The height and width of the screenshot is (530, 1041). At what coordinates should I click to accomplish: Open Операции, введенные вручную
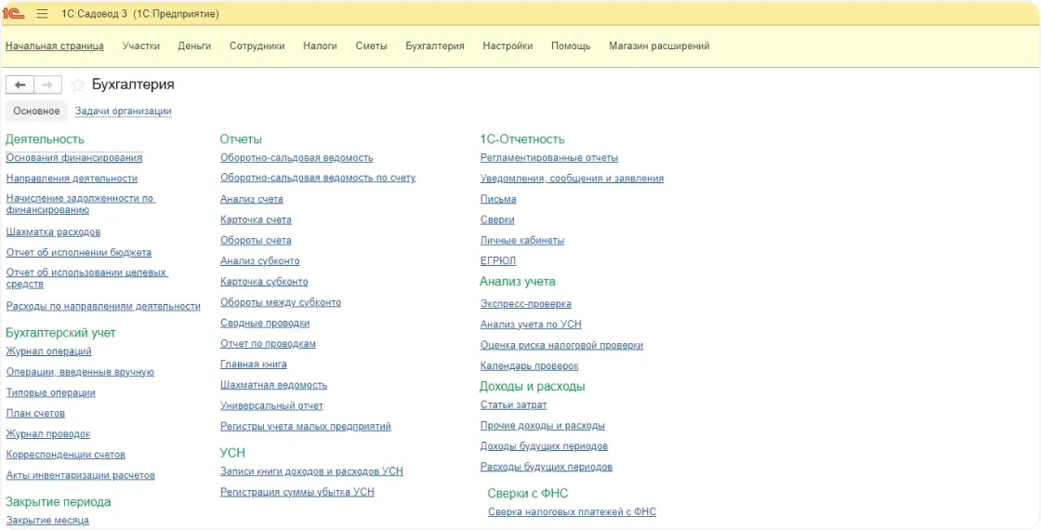[x=80, y=372]
